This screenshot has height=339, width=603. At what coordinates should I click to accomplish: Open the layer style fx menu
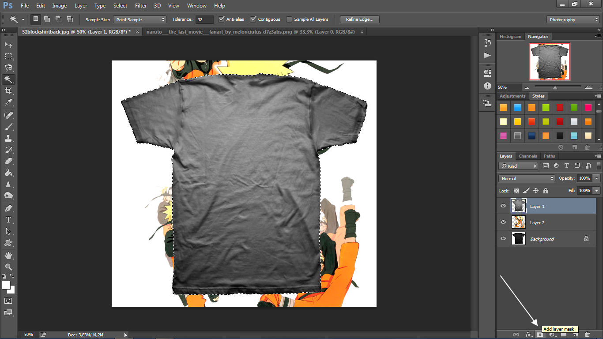528,335
